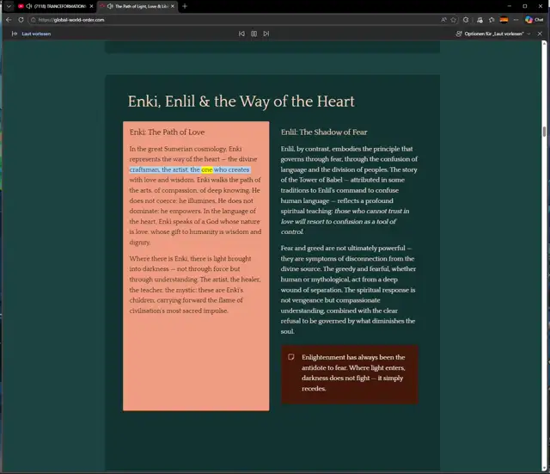The width and height of the screenshot is (550, 474).
Task: Open a new tab with the plus button
Action: tap(185, 6)
